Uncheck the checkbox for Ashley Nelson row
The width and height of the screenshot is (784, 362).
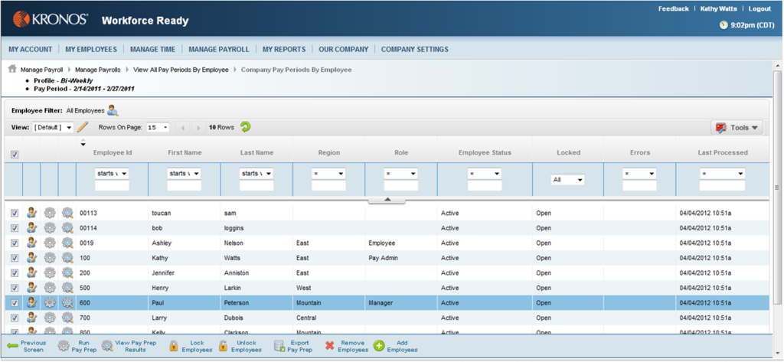pyautogui.click(x=15, y=243)
